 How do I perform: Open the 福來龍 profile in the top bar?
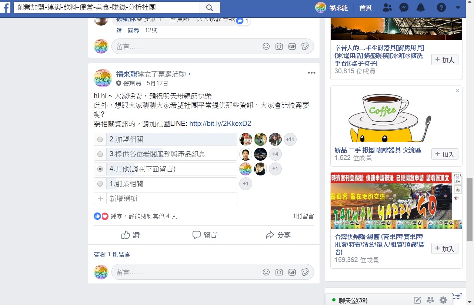click(x=332, y=7)
